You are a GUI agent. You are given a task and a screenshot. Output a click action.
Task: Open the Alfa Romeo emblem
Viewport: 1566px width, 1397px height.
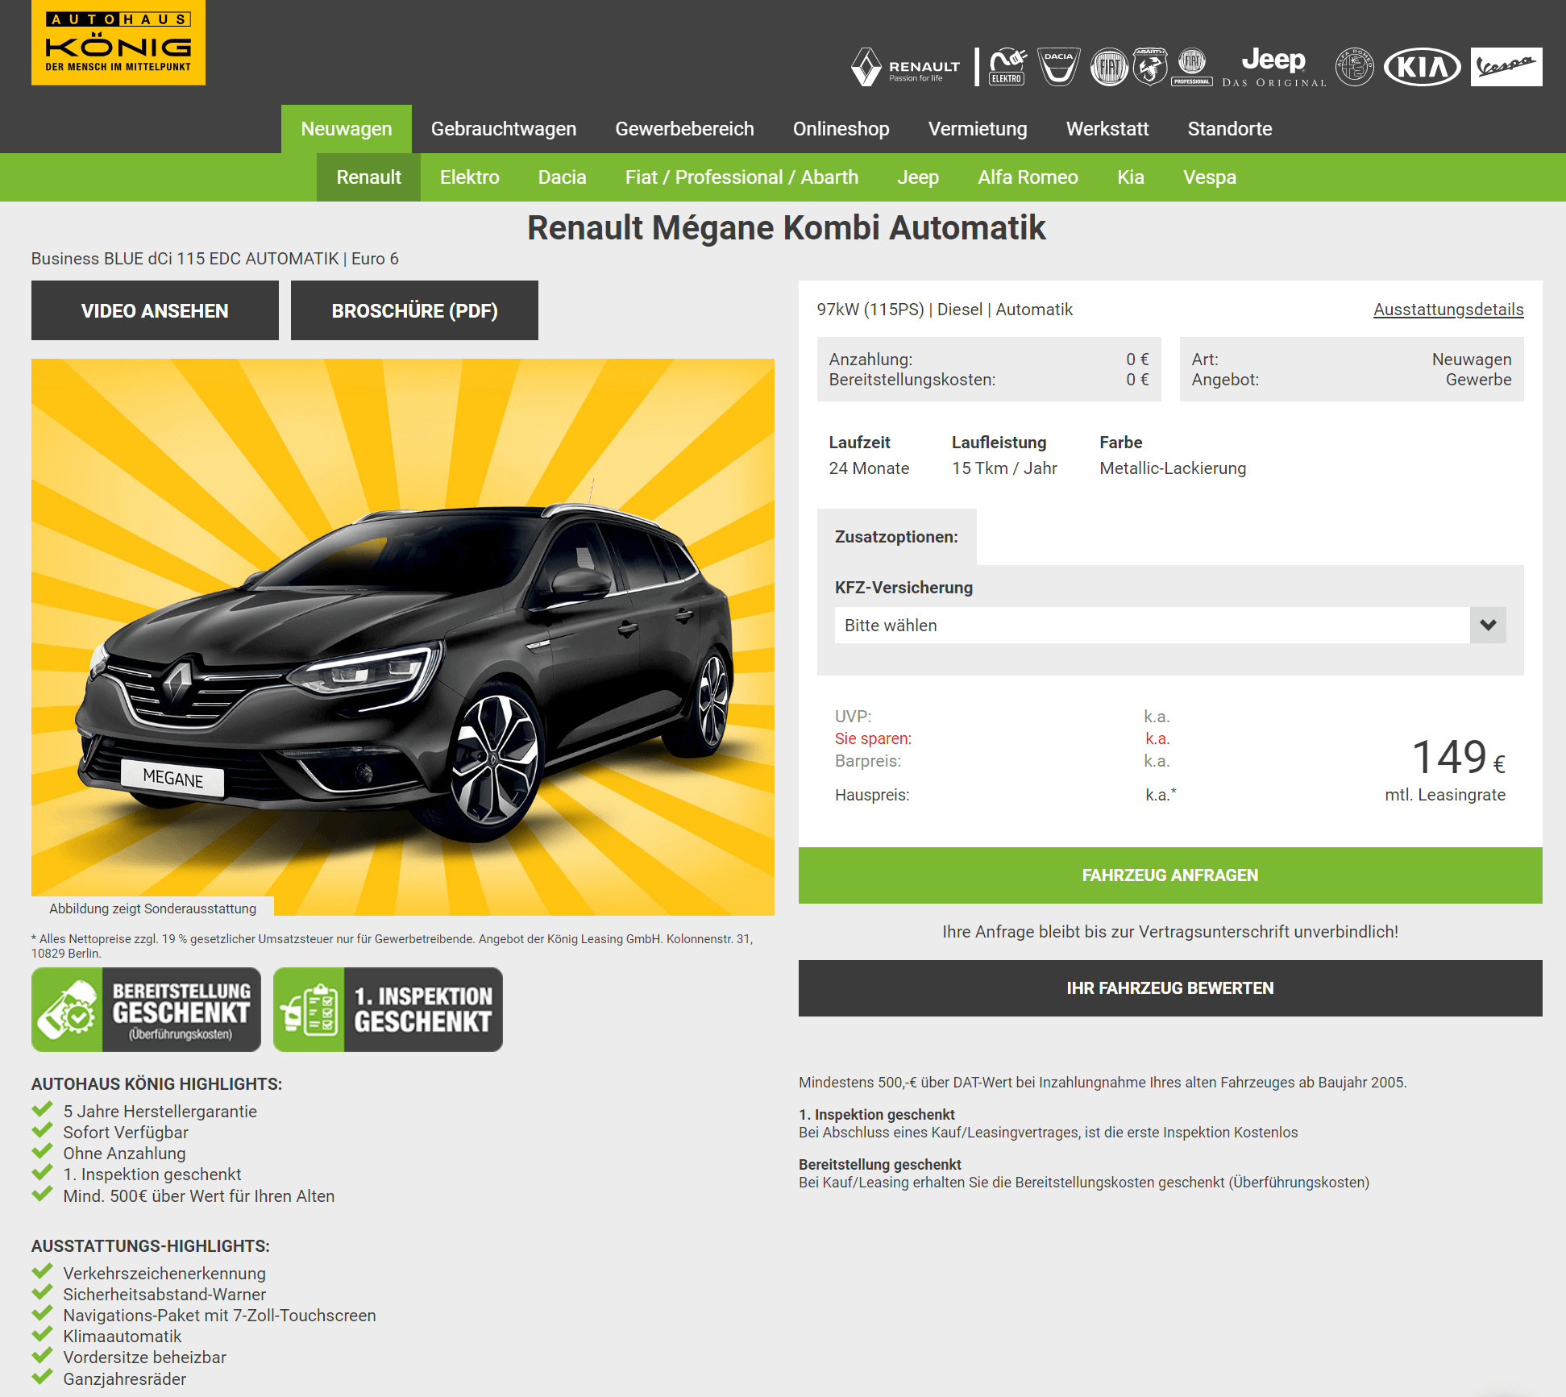[x=1355, y=67]
